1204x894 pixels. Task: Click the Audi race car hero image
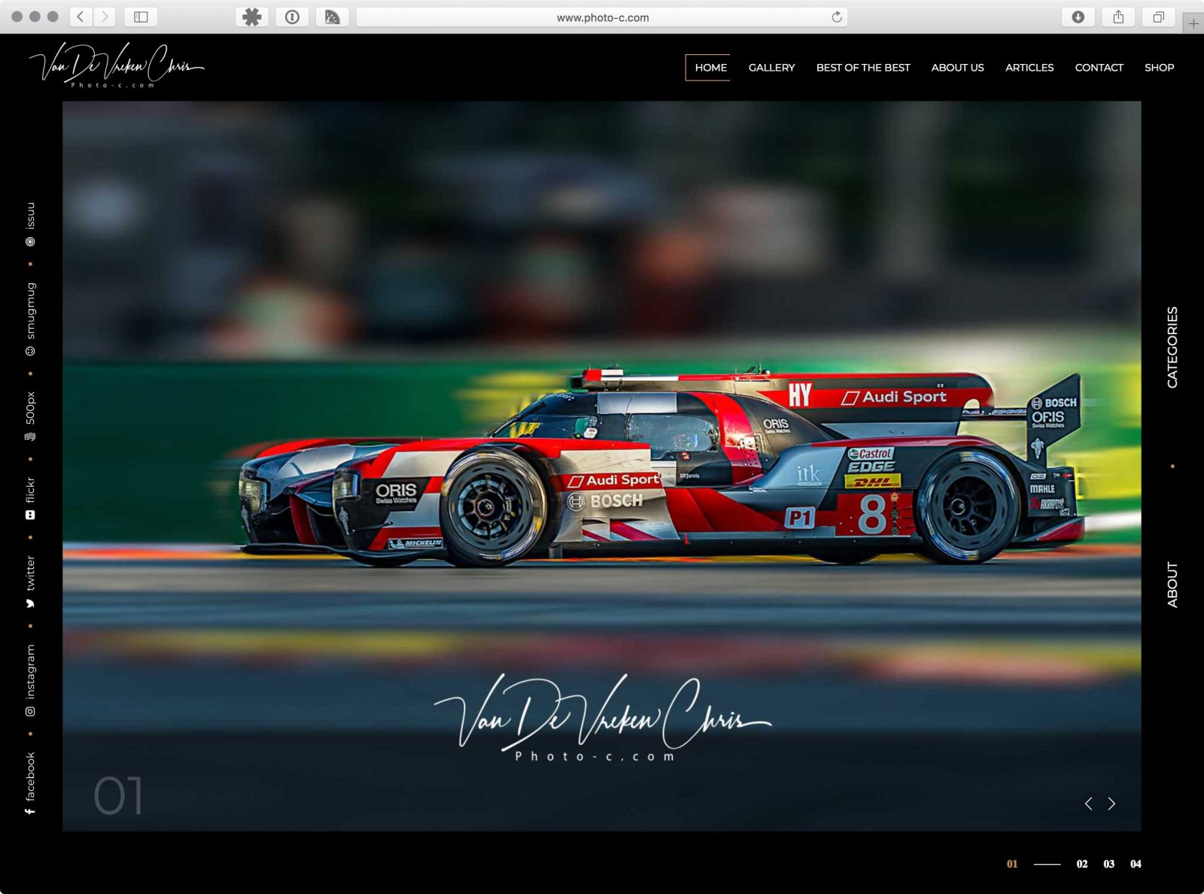click(601, 466)
